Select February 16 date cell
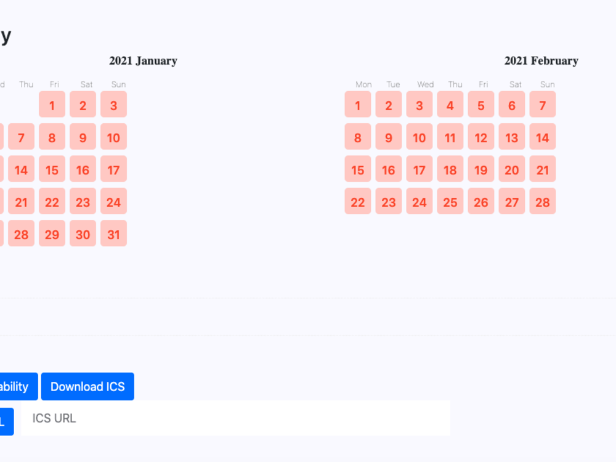616x462 pixels. click(x=389, y=169)
